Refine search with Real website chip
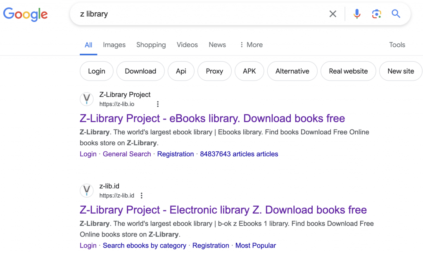Image resolution: width=423 pixels, height=253 pixels. (x=348, y=71)
